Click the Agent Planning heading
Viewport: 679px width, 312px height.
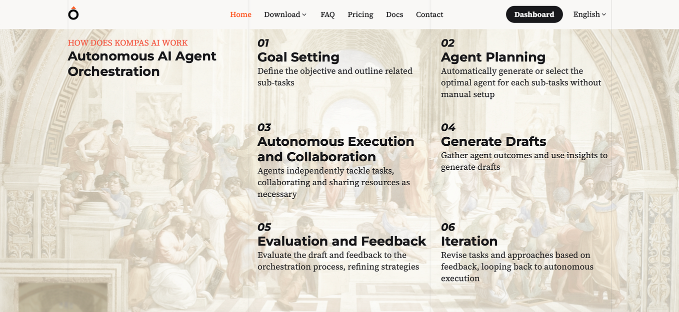(493, 57)
